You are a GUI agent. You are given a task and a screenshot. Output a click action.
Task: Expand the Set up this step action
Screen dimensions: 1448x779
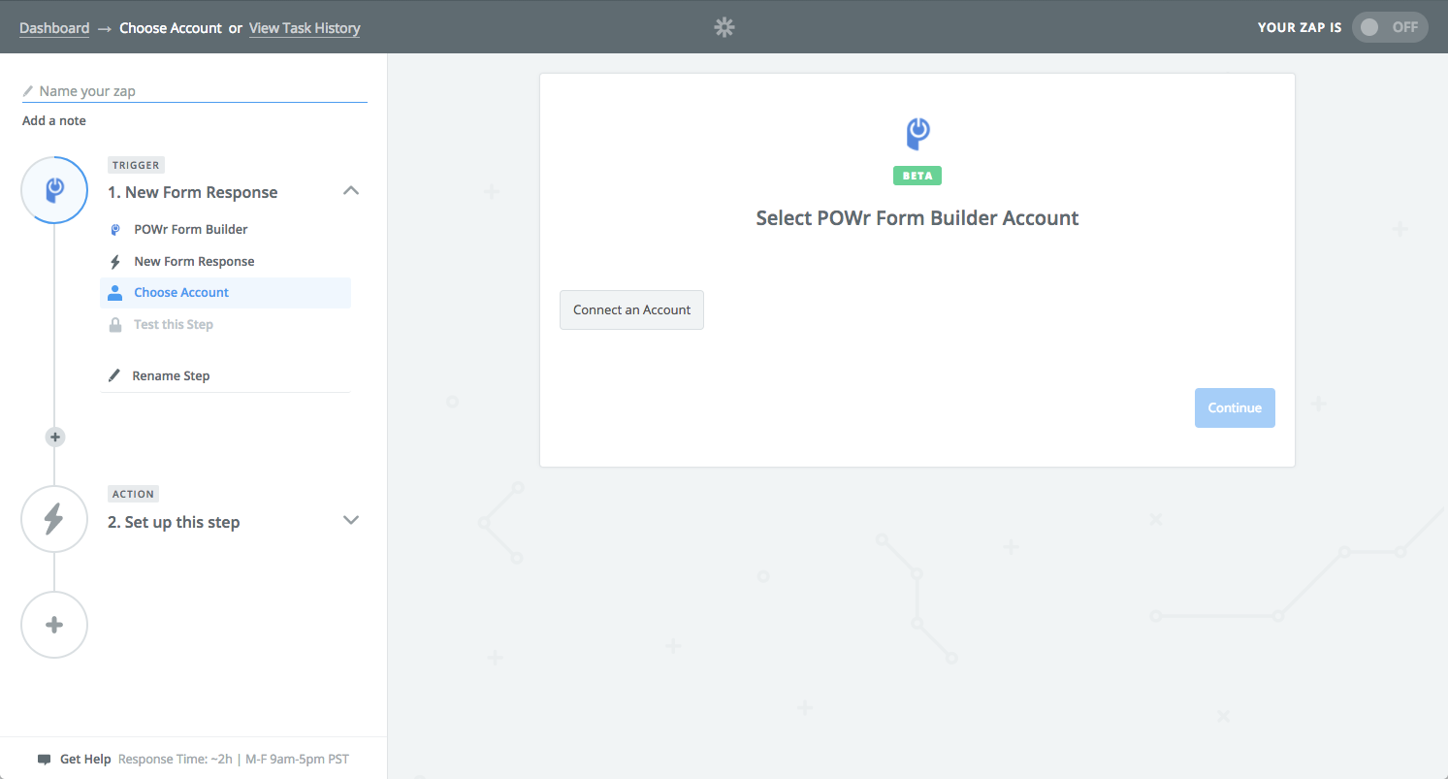[351, 520]
